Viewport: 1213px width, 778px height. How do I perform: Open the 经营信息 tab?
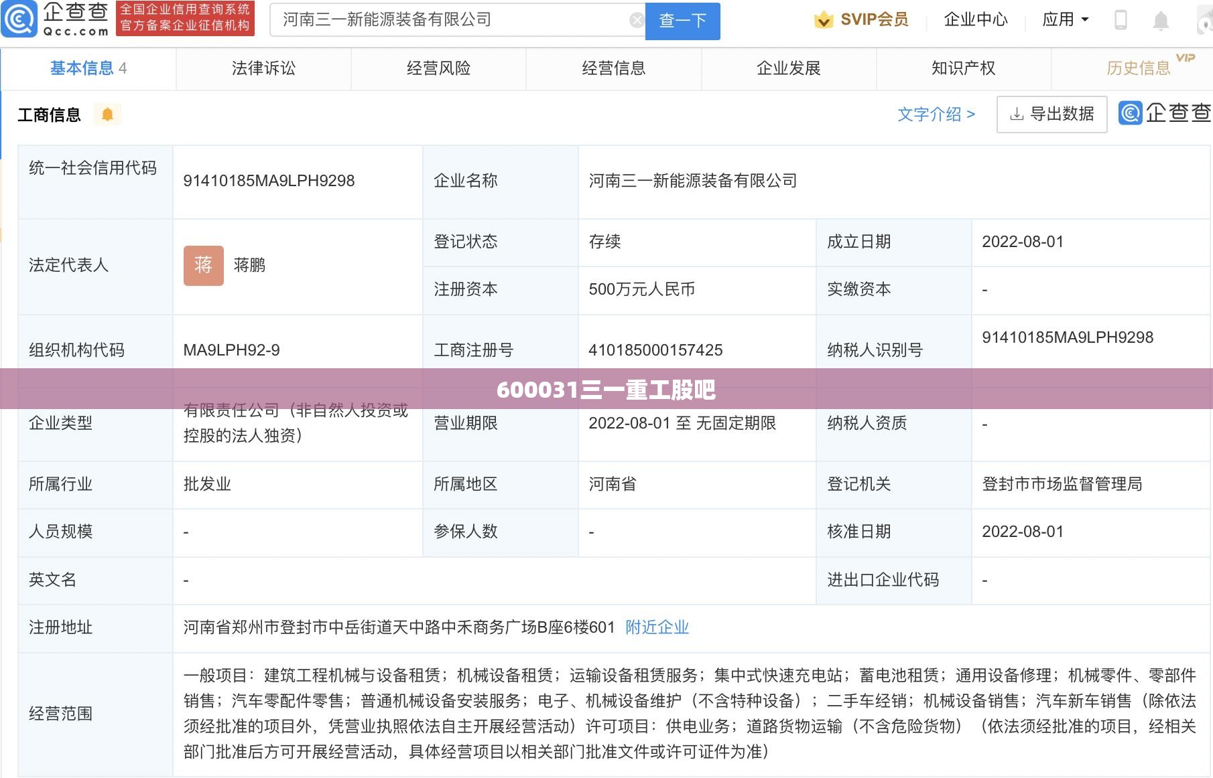tap(613, 68)
